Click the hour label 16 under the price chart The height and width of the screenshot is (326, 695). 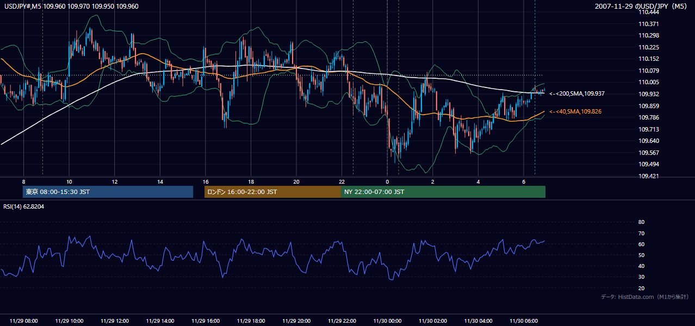[205, 181]
